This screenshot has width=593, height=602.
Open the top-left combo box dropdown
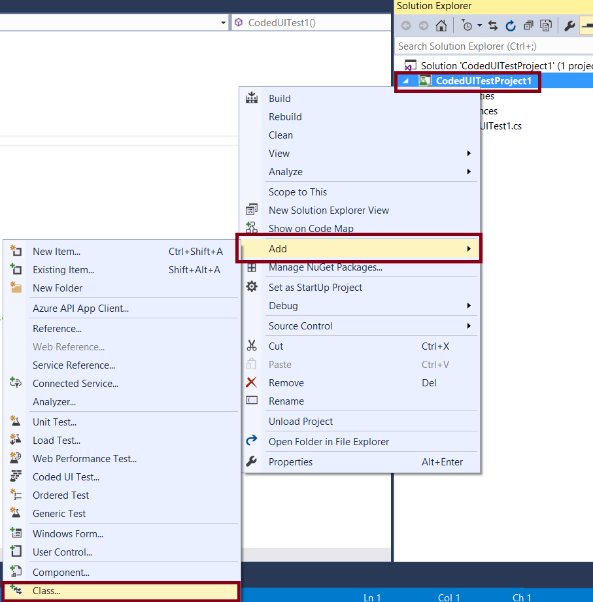(223, 22)
